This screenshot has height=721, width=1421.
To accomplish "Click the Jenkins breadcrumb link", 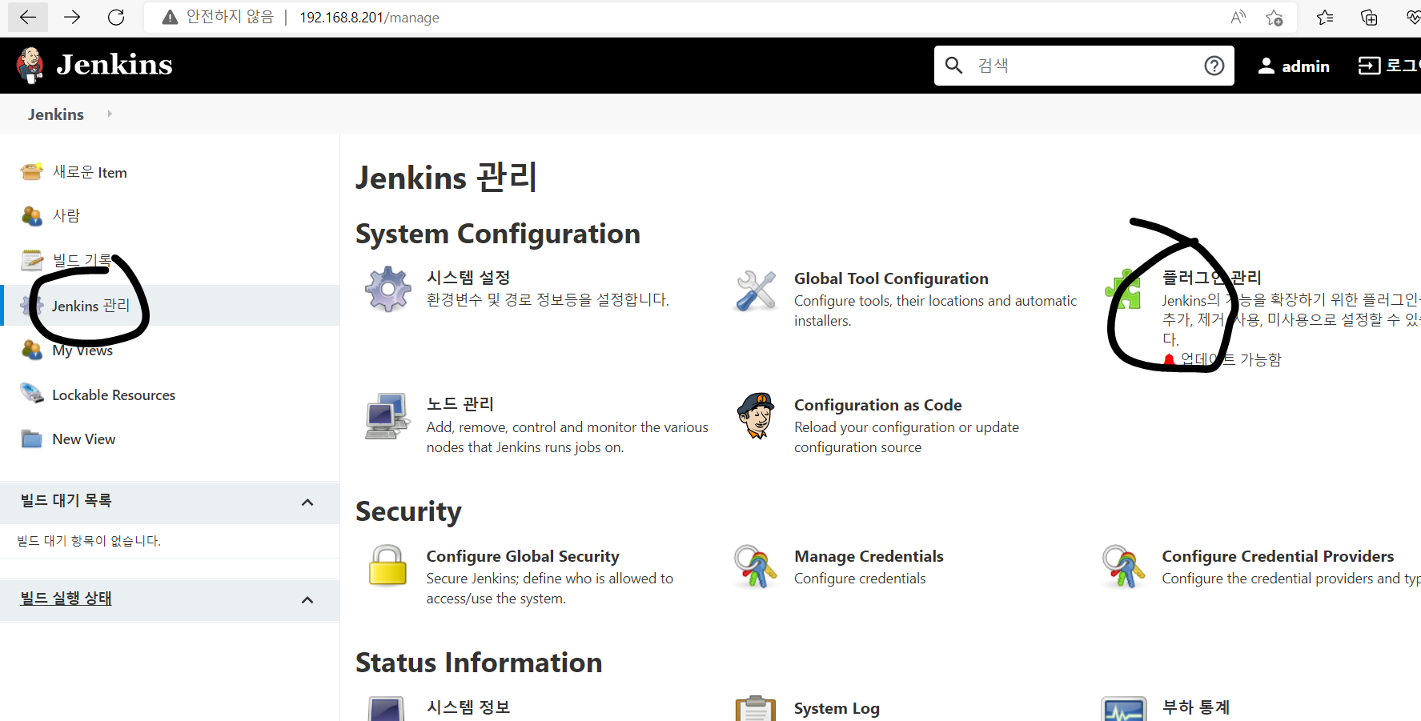I will pyautogui.click(x=56, y=114).
